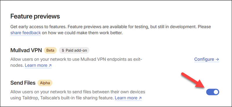Disable the Send Files toggle switch
This screenshot has height=107, width=232.
(213, 92)
